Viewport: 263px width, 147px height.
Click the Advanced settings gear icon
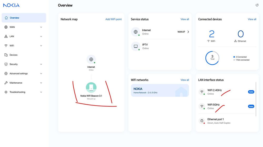(6, 73)
